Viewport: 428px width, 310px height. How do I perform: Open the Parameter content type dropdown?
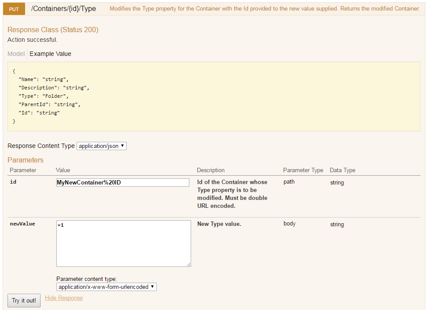coord(107,287)
